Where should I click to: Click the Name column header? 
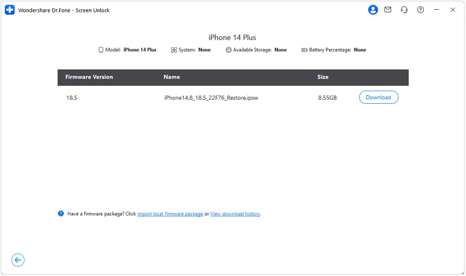pyautogui.click(x=172, y=77)
